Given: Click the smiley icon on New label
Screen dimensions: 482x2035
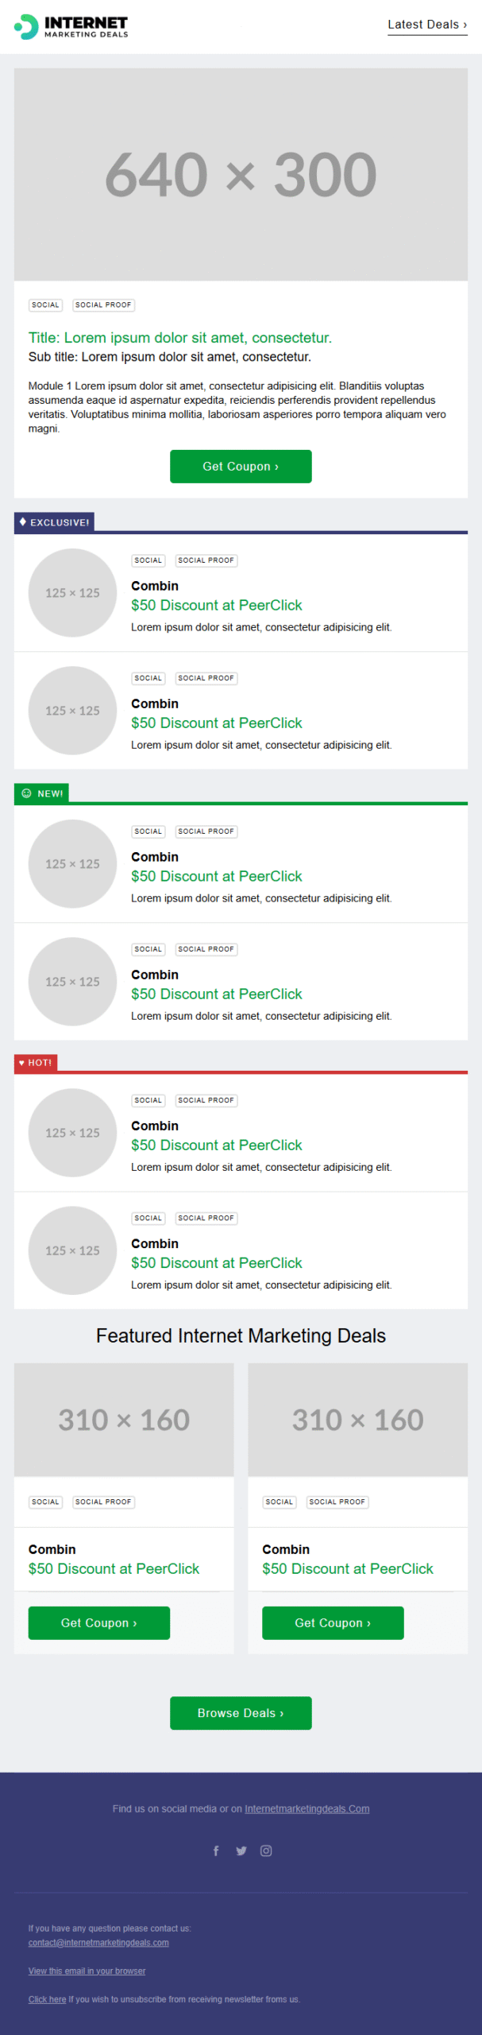Looking at the screenshot, I should click(26, 793).
